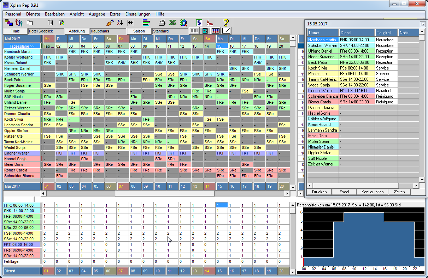Image resolution: width=428 pixels, height=278 pixels.
Task: Open the yellow question mark help icon
Action: (x=226, y=23)
